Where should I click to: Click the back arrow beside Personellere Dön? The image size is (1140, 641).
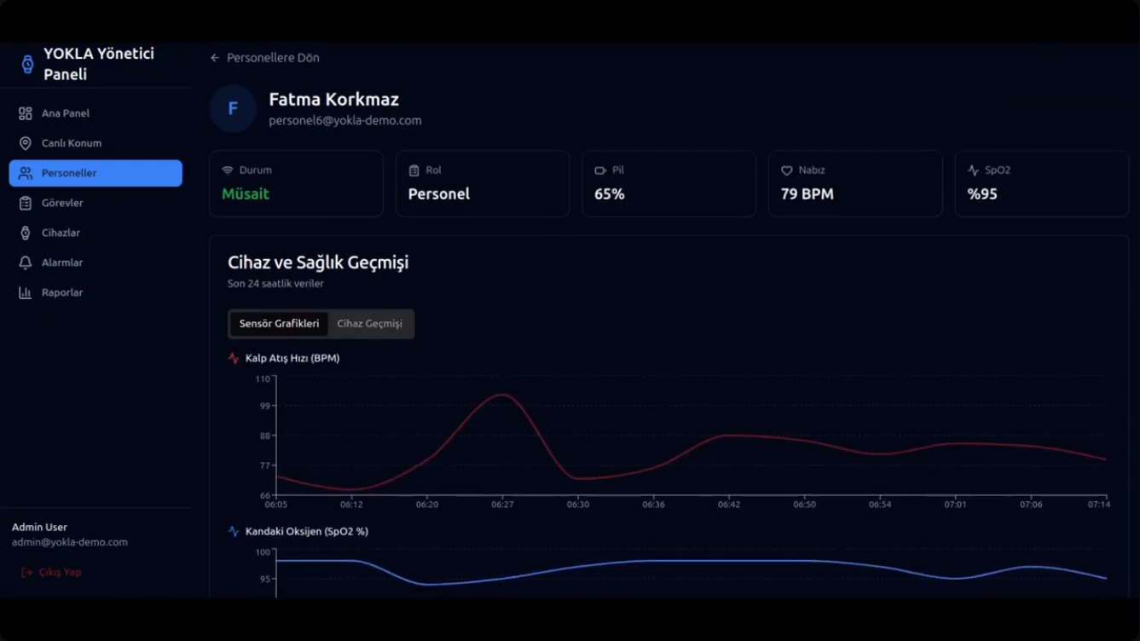[x=215, y=58]
